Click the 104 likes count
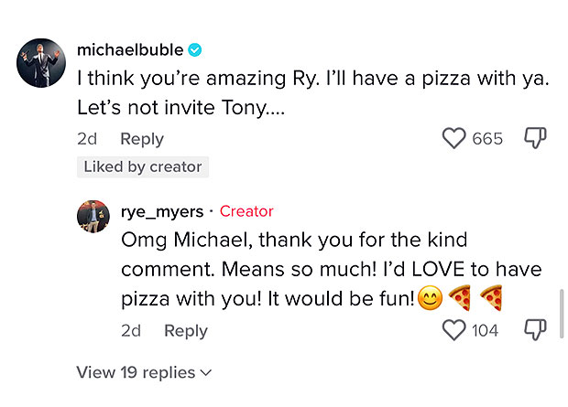Screen dimensions: 568x407 (485, 331)
